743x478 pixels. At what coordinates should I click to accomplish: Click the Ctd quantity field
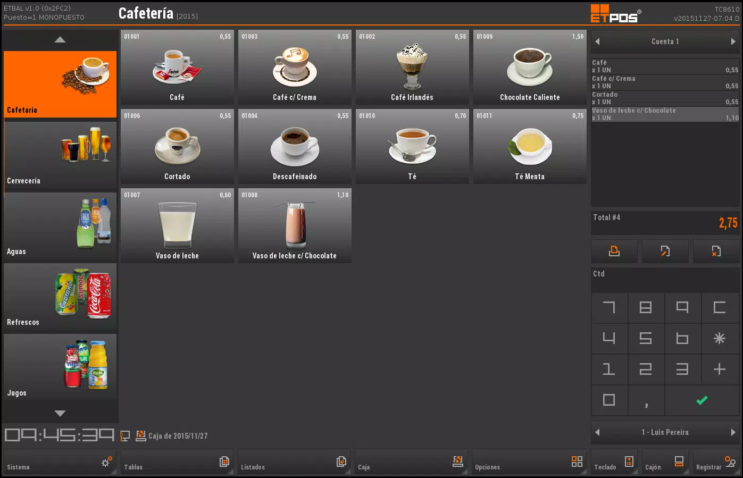[x=665, y=280]
